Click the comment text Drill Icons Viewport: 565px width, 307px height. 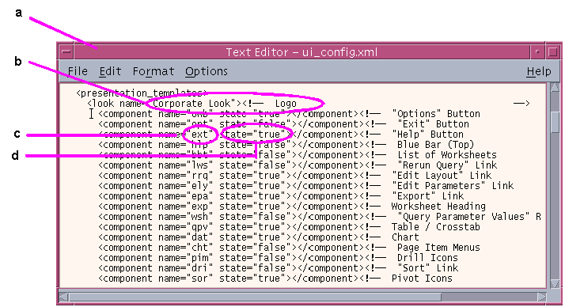427,258
